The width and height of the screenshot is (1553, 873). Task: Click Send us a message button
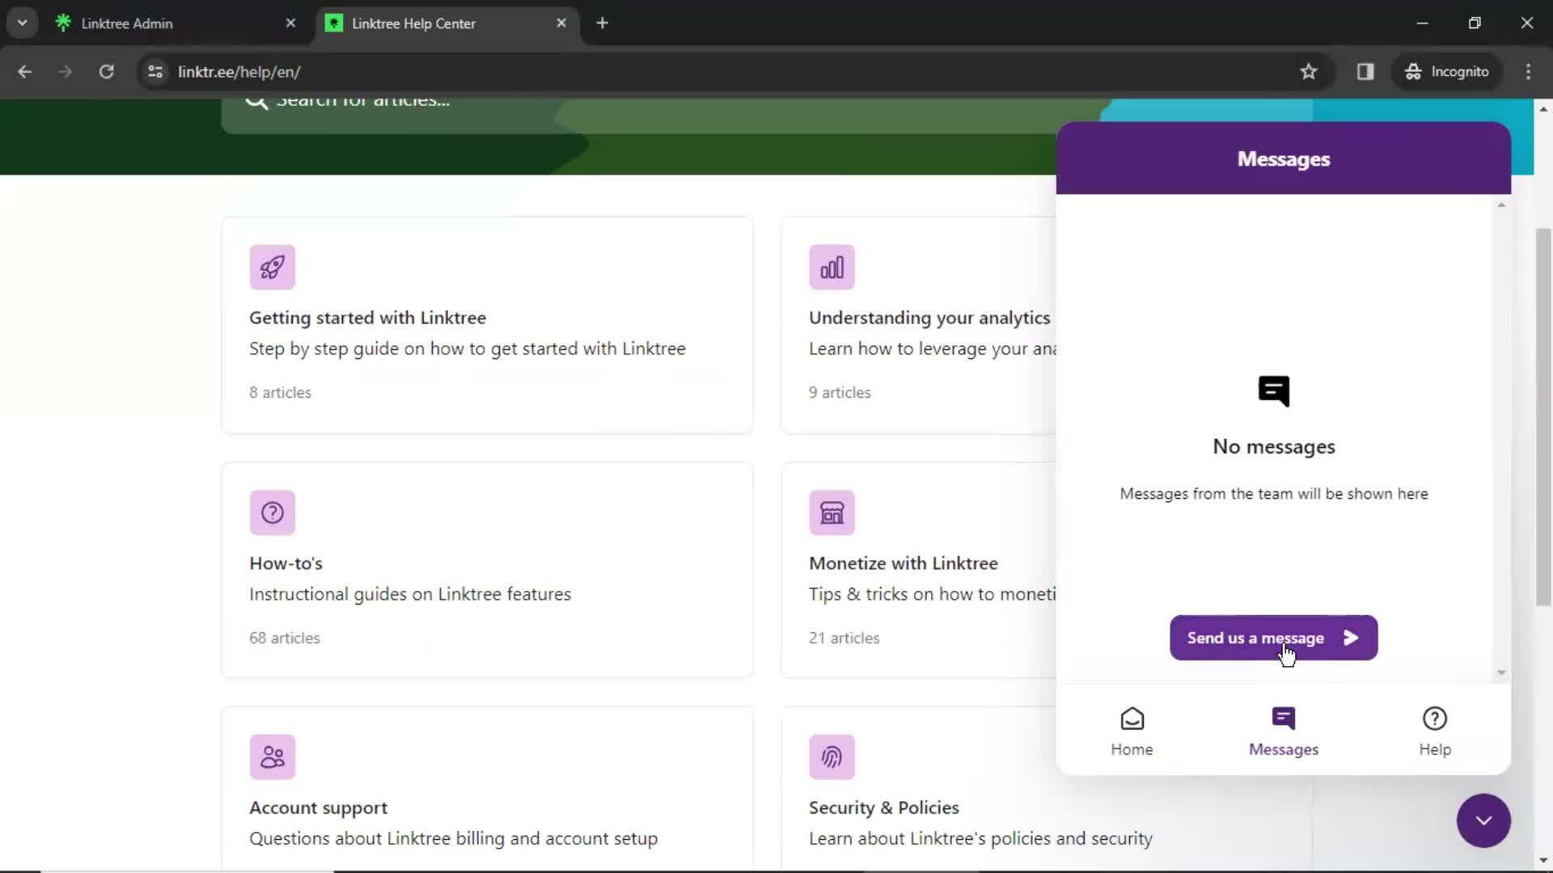pyautogui.click(x=1273, y=638)
